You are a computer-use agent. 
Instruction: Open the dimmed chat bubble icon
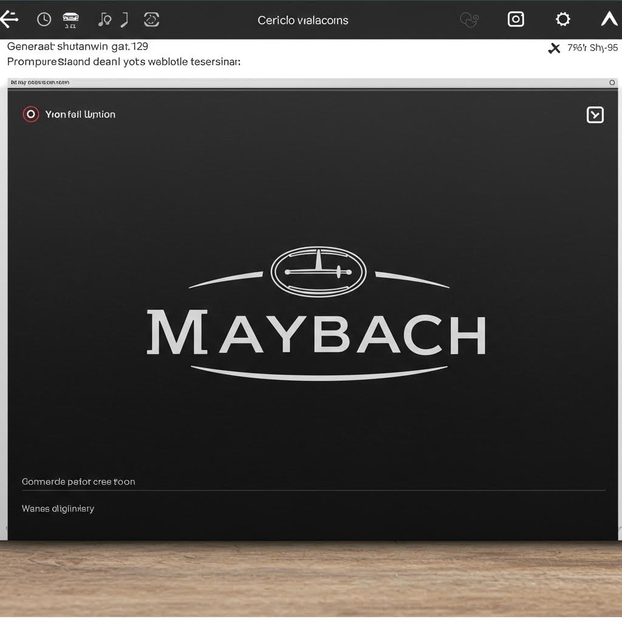click(x=469, y=20)
